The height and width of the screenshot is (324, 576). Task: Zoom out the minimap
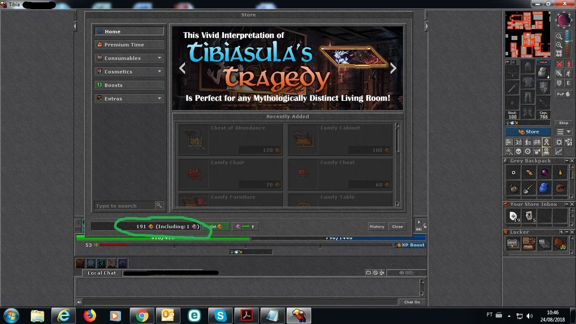tap(559, 37)
